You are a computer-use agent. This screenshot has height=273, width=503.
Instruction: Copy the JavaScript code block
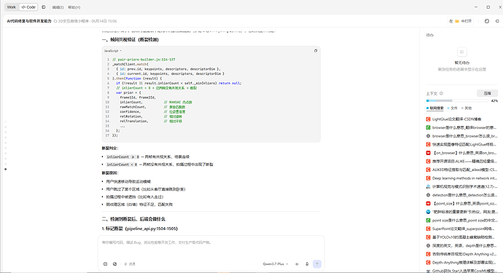coord(316,51)
